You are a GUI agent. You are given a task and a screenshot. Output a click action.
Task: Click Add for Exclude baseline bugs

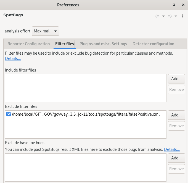(176, 158)
